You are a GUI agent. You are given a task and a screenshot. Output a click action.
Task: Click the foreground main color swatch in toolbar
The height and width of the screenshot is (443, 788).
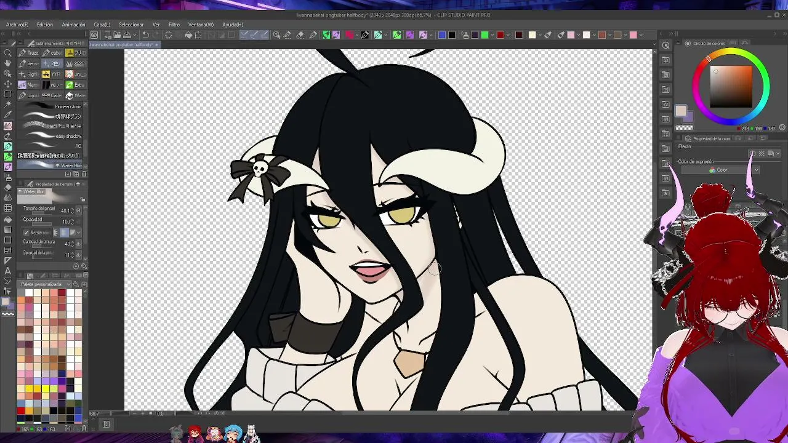click(x=6, y=301)
